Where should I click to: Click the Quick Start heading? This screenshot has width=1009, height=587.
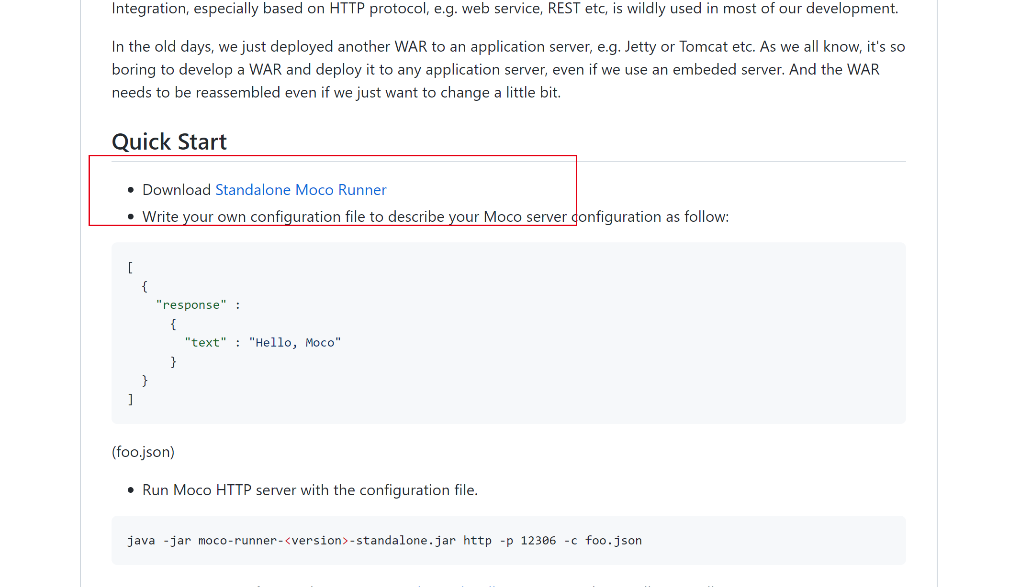(x=169, y=142)
